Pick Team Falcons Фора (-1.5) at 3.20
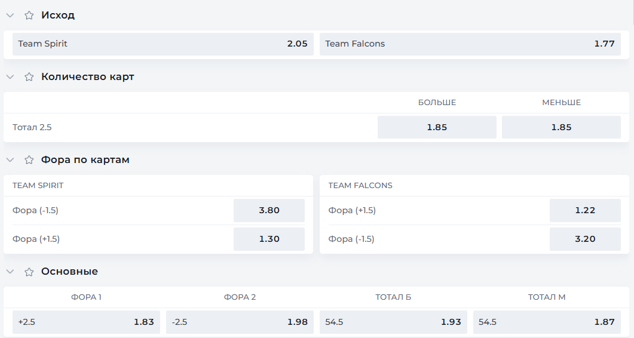 click(x=585, y=239)
